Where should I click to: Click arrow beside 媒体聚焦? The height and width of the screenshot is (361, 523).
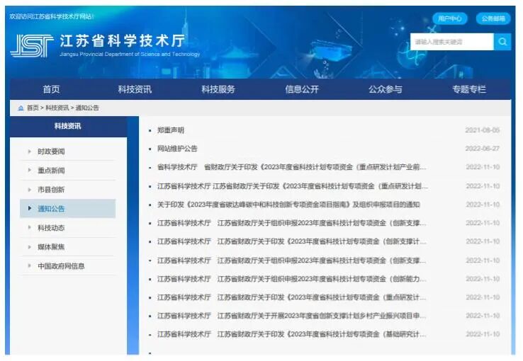[x=30, y=247]
